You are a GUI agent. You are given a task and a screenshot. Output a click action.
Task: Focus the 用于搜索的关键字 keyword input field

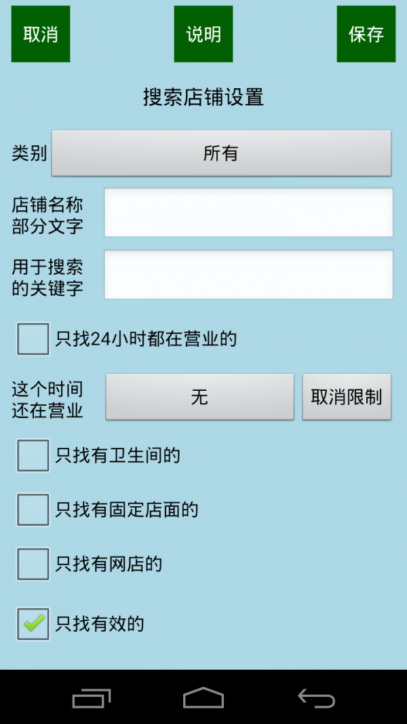(248, 275)
